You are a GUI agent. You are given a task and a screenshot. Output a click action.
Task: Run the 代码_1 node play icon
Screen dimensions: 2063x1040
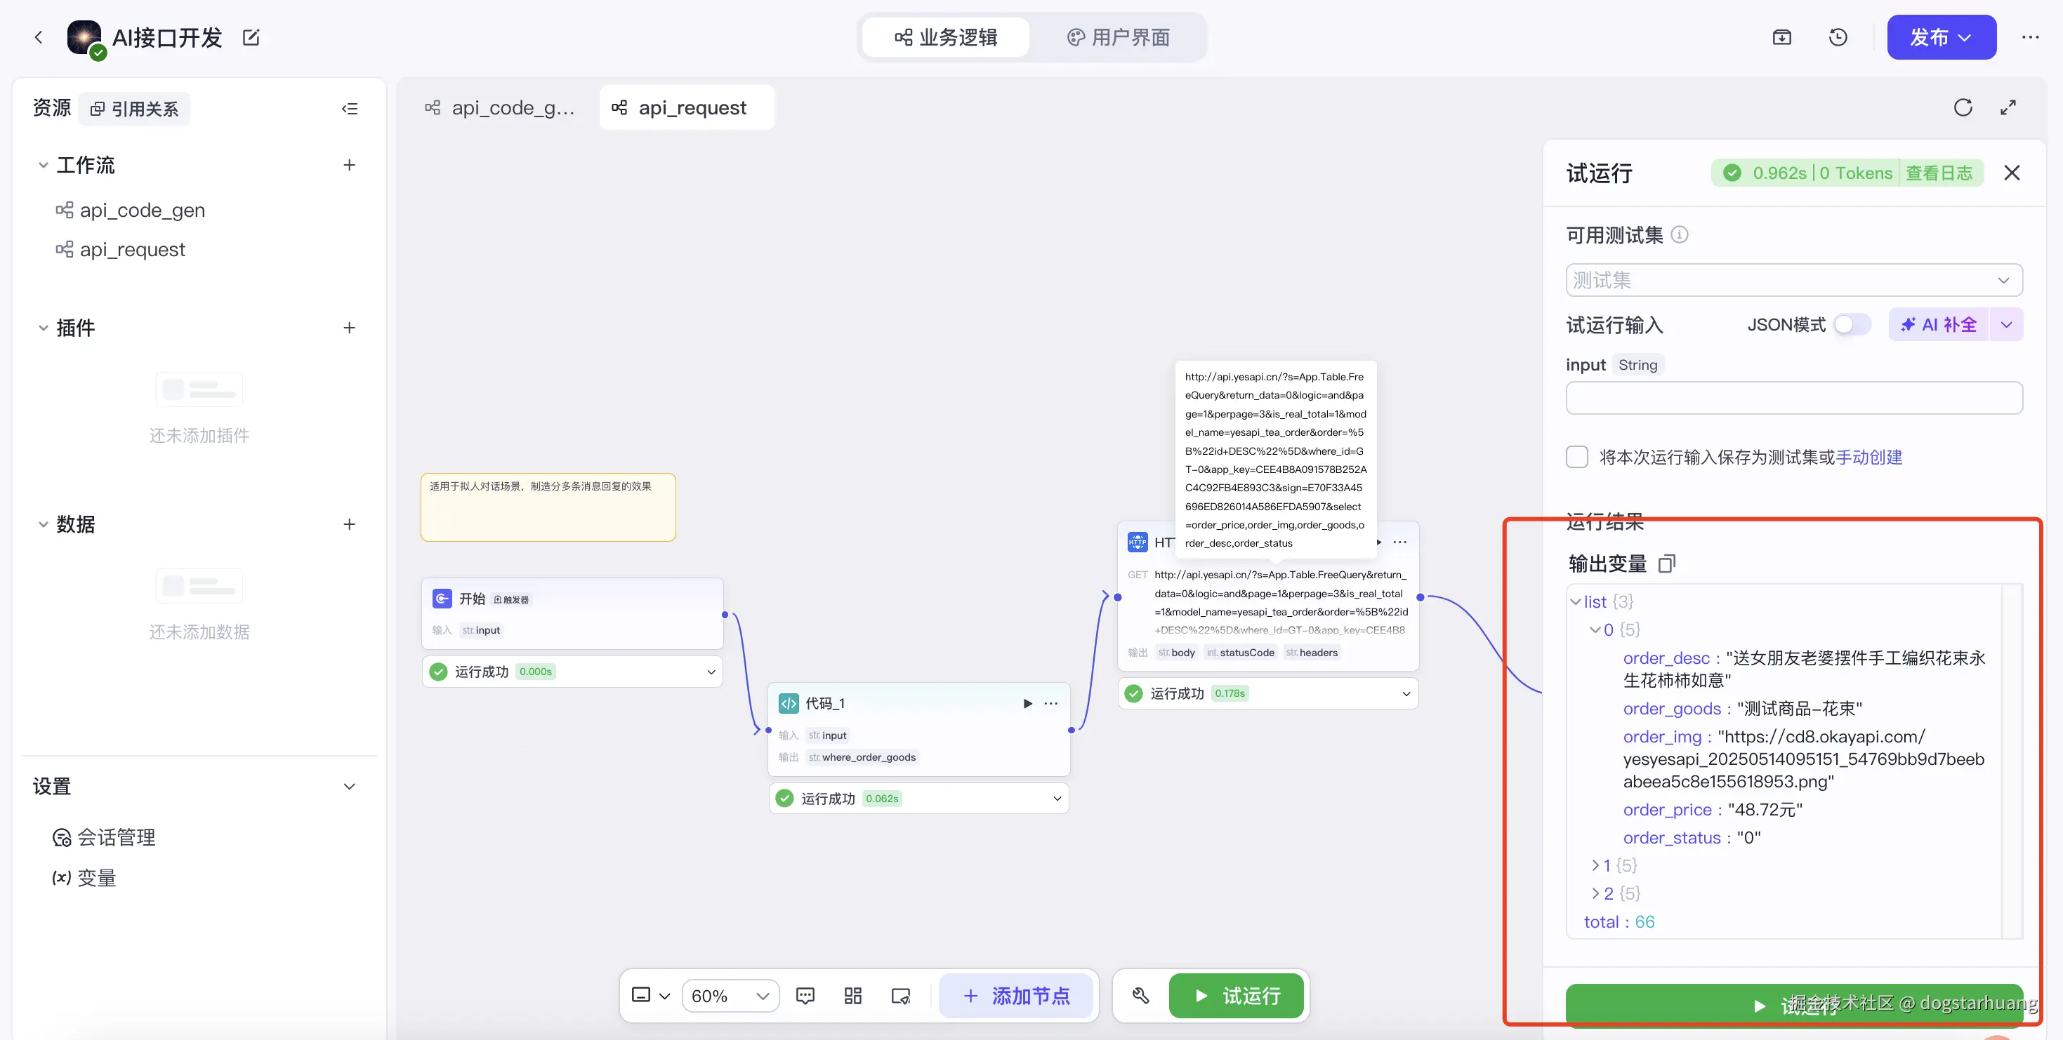click(x=1027, y=703)
